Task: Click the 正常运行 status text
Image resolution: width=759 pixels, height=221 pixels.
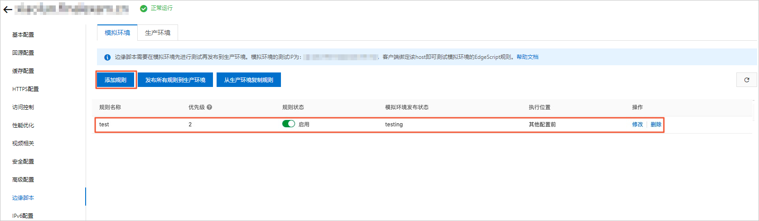Action: [x=162, y=8]
